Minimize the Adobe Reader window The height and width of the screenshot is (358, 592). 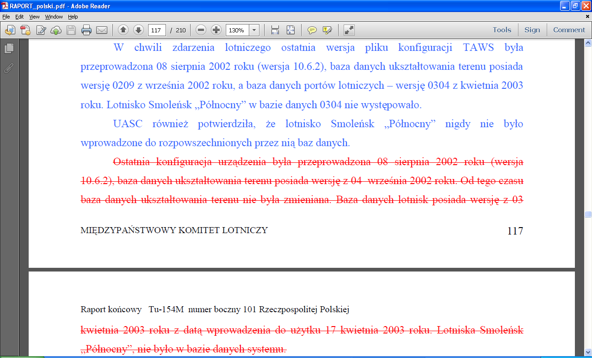coord(564,6)
